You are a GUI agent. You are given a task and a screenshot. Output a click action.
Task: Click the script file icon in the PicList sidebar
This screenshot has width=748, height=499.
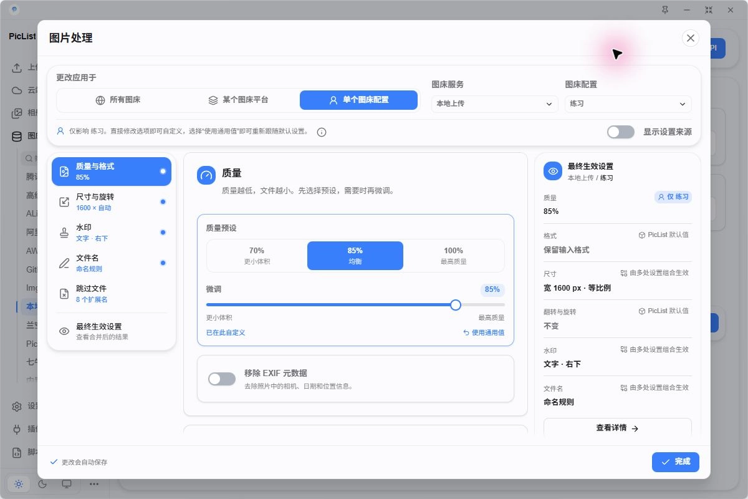pos(17,452)
